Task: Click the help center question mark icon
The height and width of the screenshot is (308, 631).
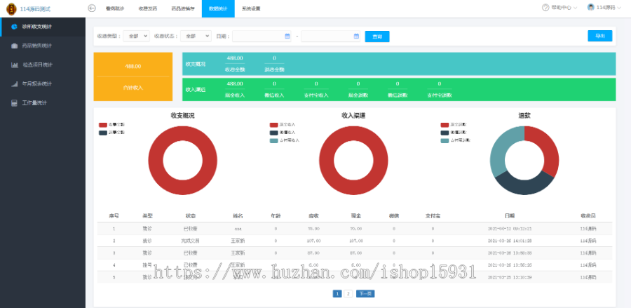Action: click(545, 8)
